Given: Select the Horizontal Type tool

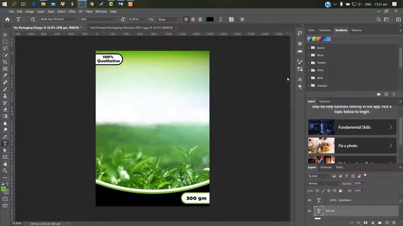Looking at the screenshot, I should pos(5,144).
